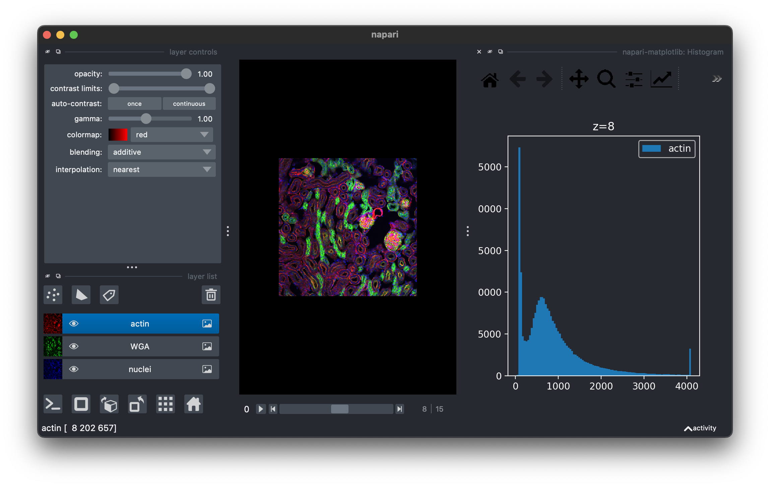The height and width of the screenshot is (487, 770).
Task: Delete selected layer with trash icon
Action: tap(211, 295)
